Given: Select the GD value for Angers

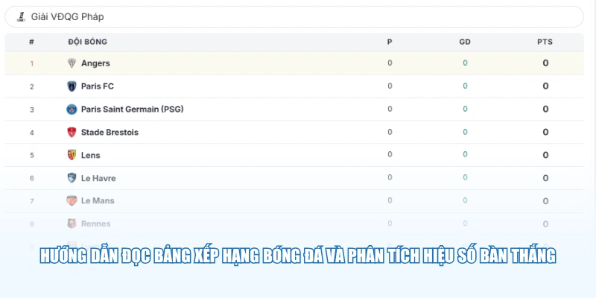Looking at the screenshot, I should (465, 63).
